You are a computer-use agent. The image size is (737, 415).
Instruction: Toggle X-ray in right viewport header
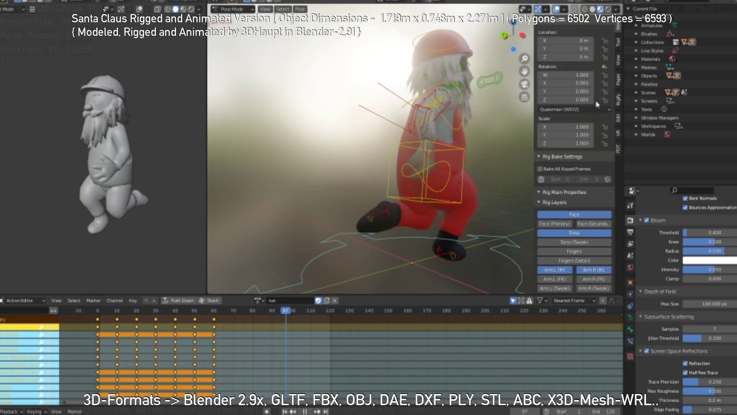575,9
